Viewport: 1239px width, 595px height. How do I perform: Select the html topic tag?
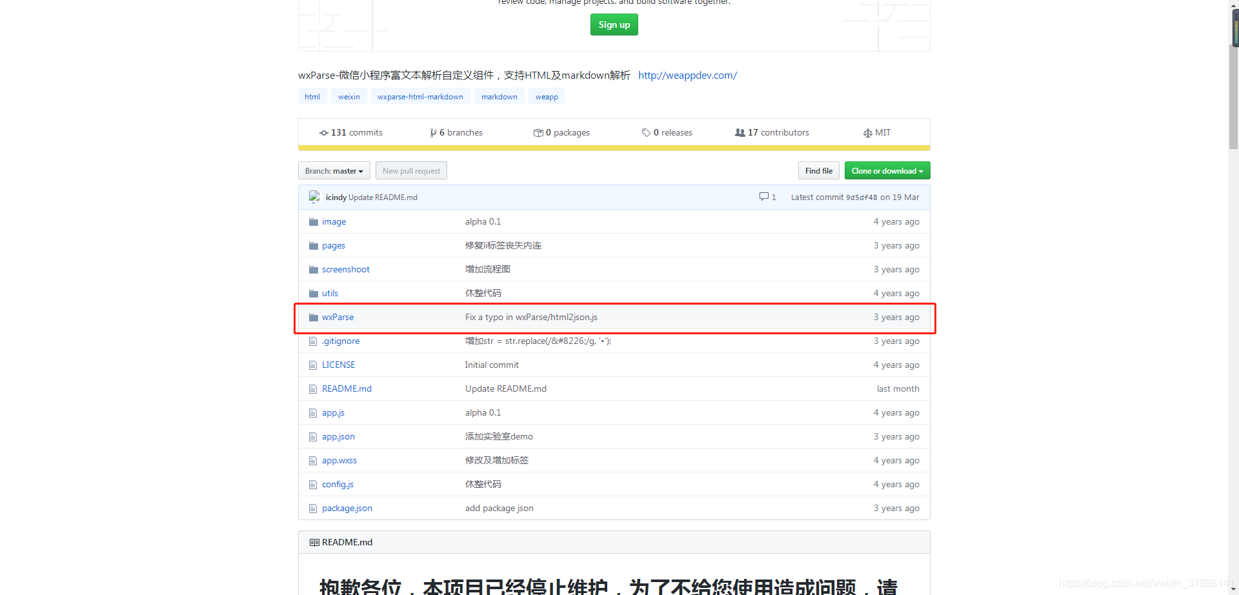click(x=312, y=97)
